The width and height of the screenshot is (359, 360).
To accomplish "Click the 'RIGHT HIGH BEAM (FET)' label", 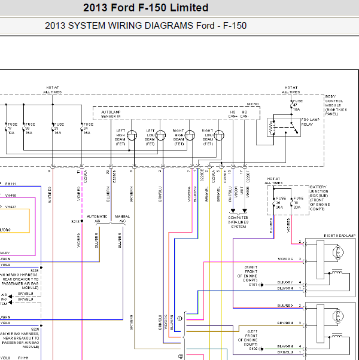I will pos(178,138).
